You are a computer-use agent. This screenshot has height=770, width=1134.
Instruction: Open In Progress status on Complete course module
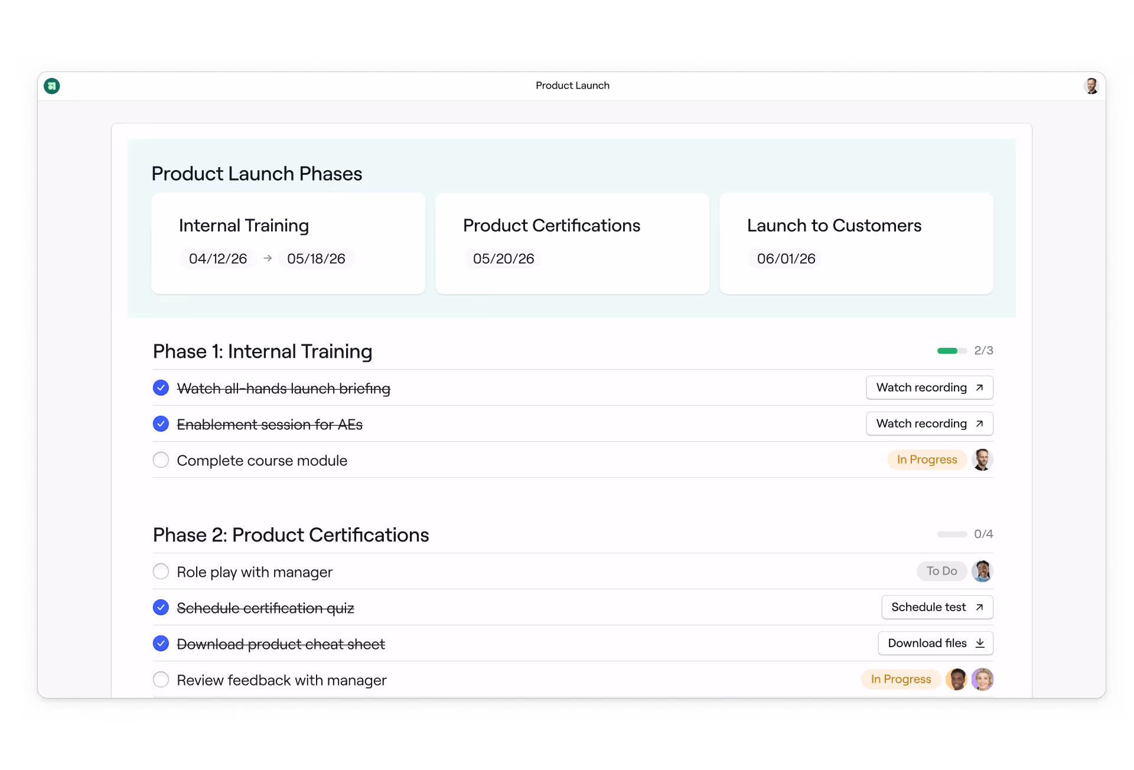point(927,459)
